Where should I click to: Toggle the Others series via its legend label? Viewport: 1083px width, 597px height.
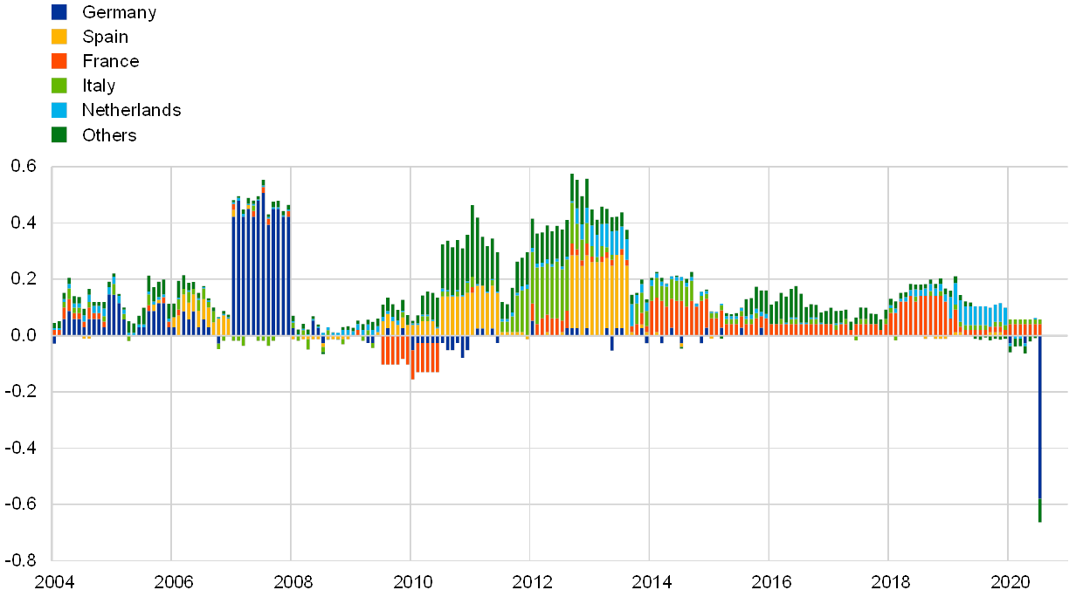[x=109, y=134]
